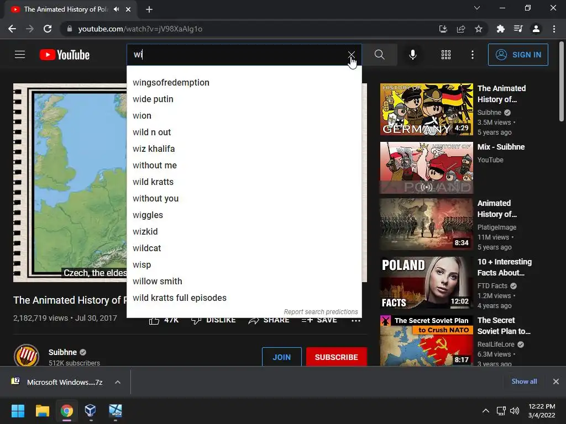Click the address bar URL

[x=140, y=29]
